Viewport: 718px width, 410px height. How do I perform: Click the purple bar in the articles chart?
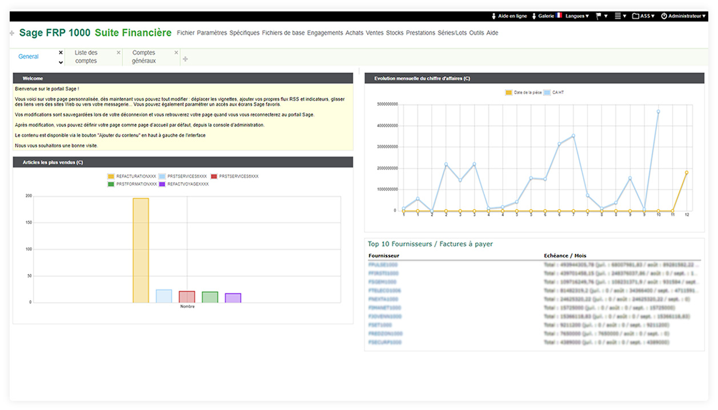[x=233, y=298]
